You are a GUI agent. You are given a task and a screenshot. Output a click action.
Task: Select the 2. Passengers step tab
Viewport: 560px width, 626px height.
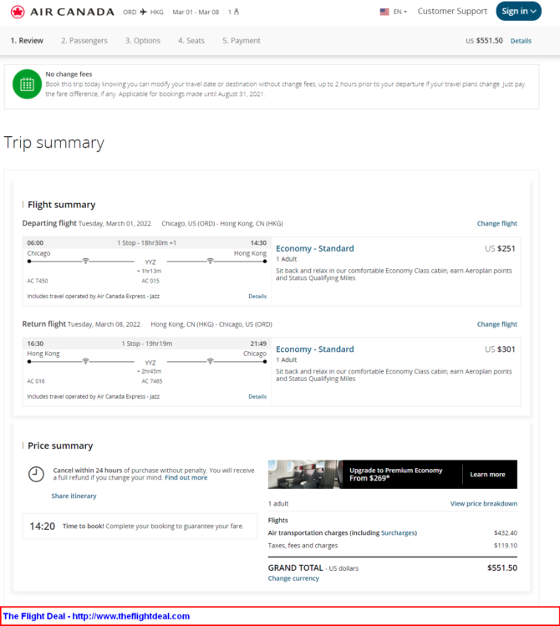pos(84,41)
